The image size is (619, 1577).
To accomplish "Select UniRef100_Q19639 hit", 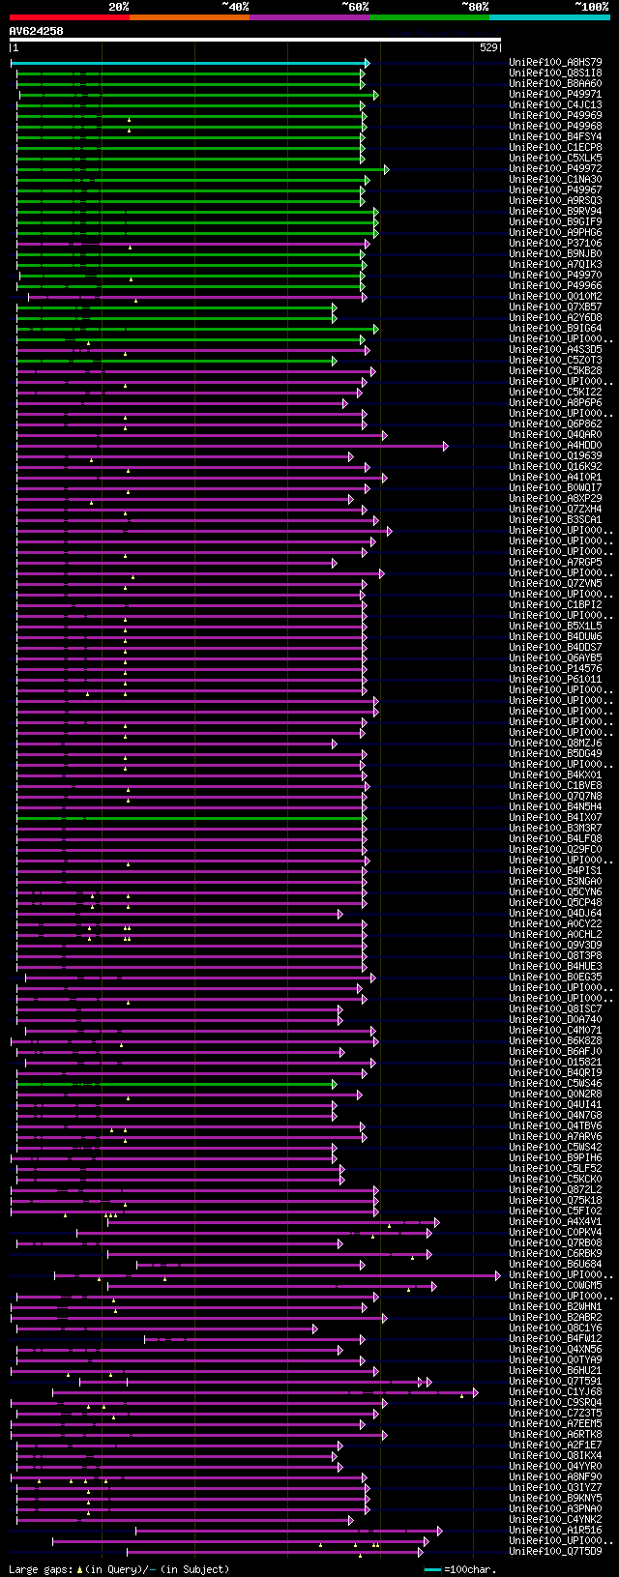I will [x=555, y=456].
